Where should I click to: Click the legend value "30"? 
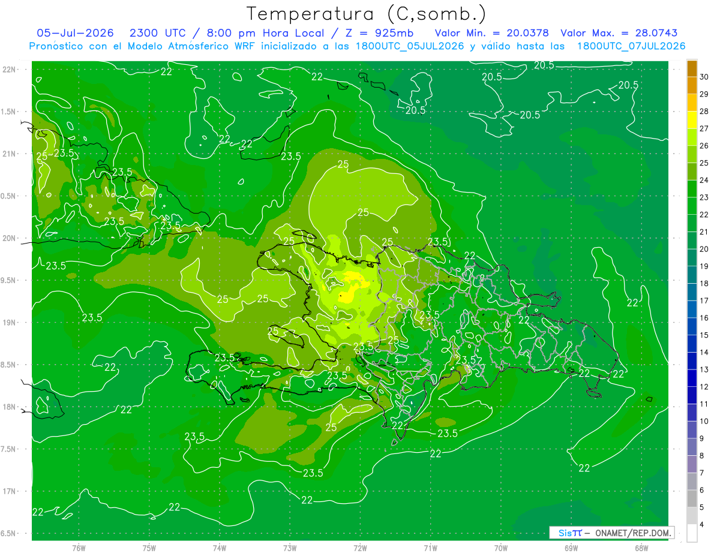(x=704, y=77)
